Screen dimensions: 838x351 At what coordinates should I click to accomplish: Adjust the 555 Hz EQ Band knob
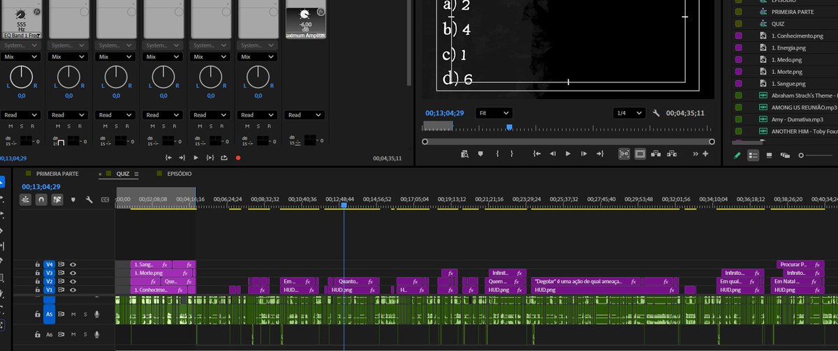[x=22, y=13]
